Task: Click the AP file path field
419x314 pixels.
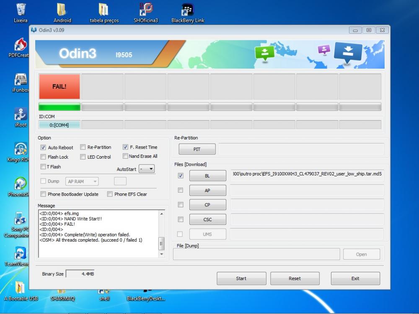Action: pyautogui.click(x=307, y=190)
